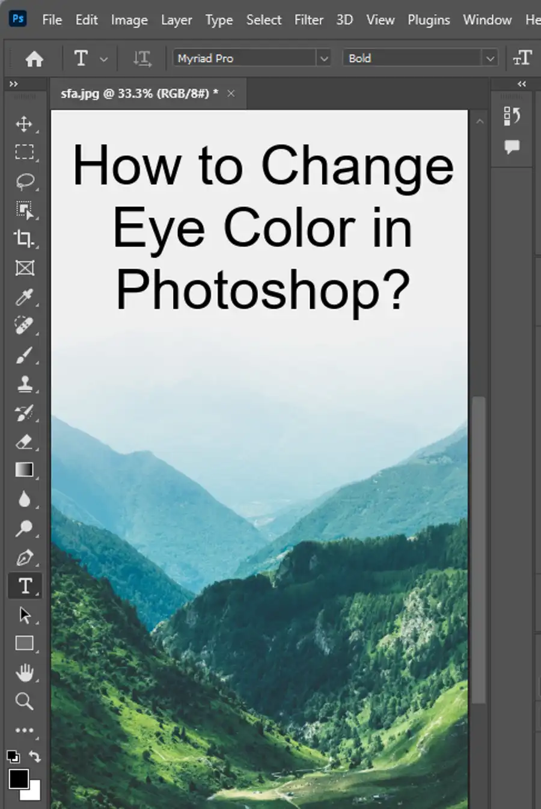
Task: Open the View menu
Action: [x=381, y=20]
